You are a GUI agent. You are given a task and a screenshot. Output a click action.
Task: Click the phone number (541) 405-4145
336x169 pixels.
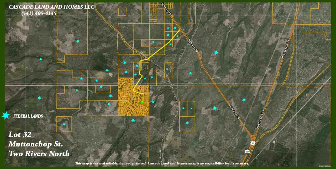tap(39, 13)
